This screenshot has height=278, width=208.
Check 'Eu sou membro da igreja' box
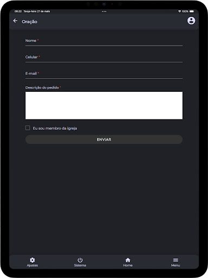click(28, 128)
